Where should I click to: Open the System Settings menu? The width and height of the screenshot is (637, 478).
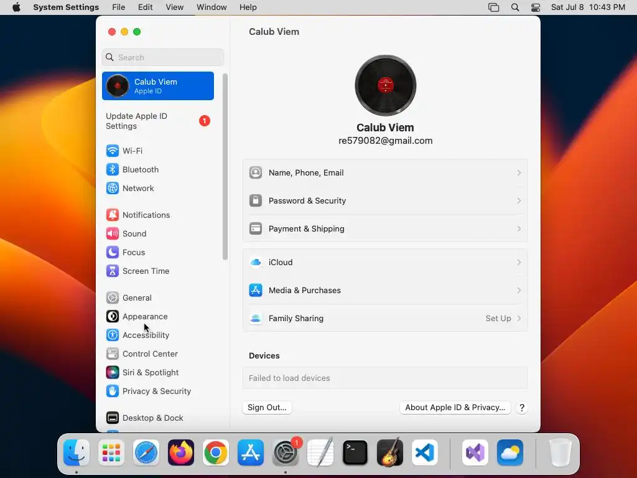[x=66, y=7]
